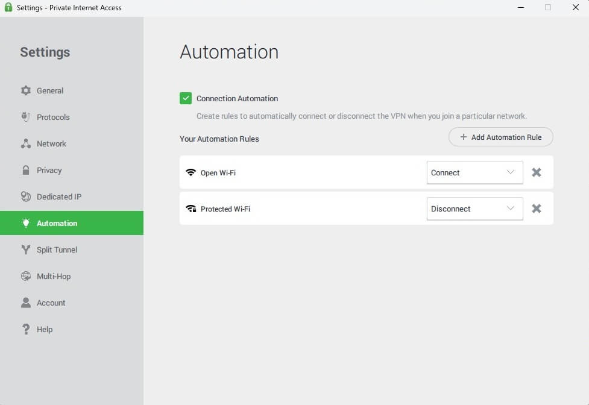The image size is (589, 405).
Task: Disable Connection Automation
Action: point(186,98)
